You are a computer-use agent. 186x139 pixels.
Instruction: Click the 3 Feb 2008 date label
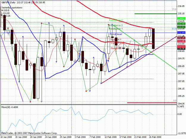tap(80, 137)
